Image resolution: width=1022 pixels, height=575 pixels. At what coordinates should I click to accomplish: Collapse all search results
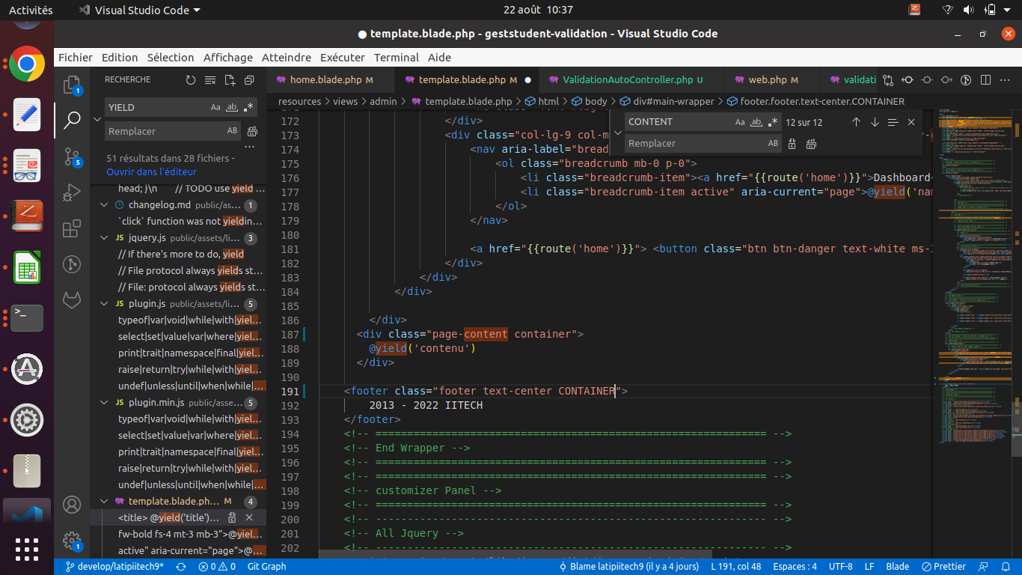click(x=249, y=80)
